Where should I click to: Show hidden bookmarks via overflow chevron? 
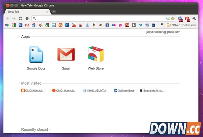[162, 25]
